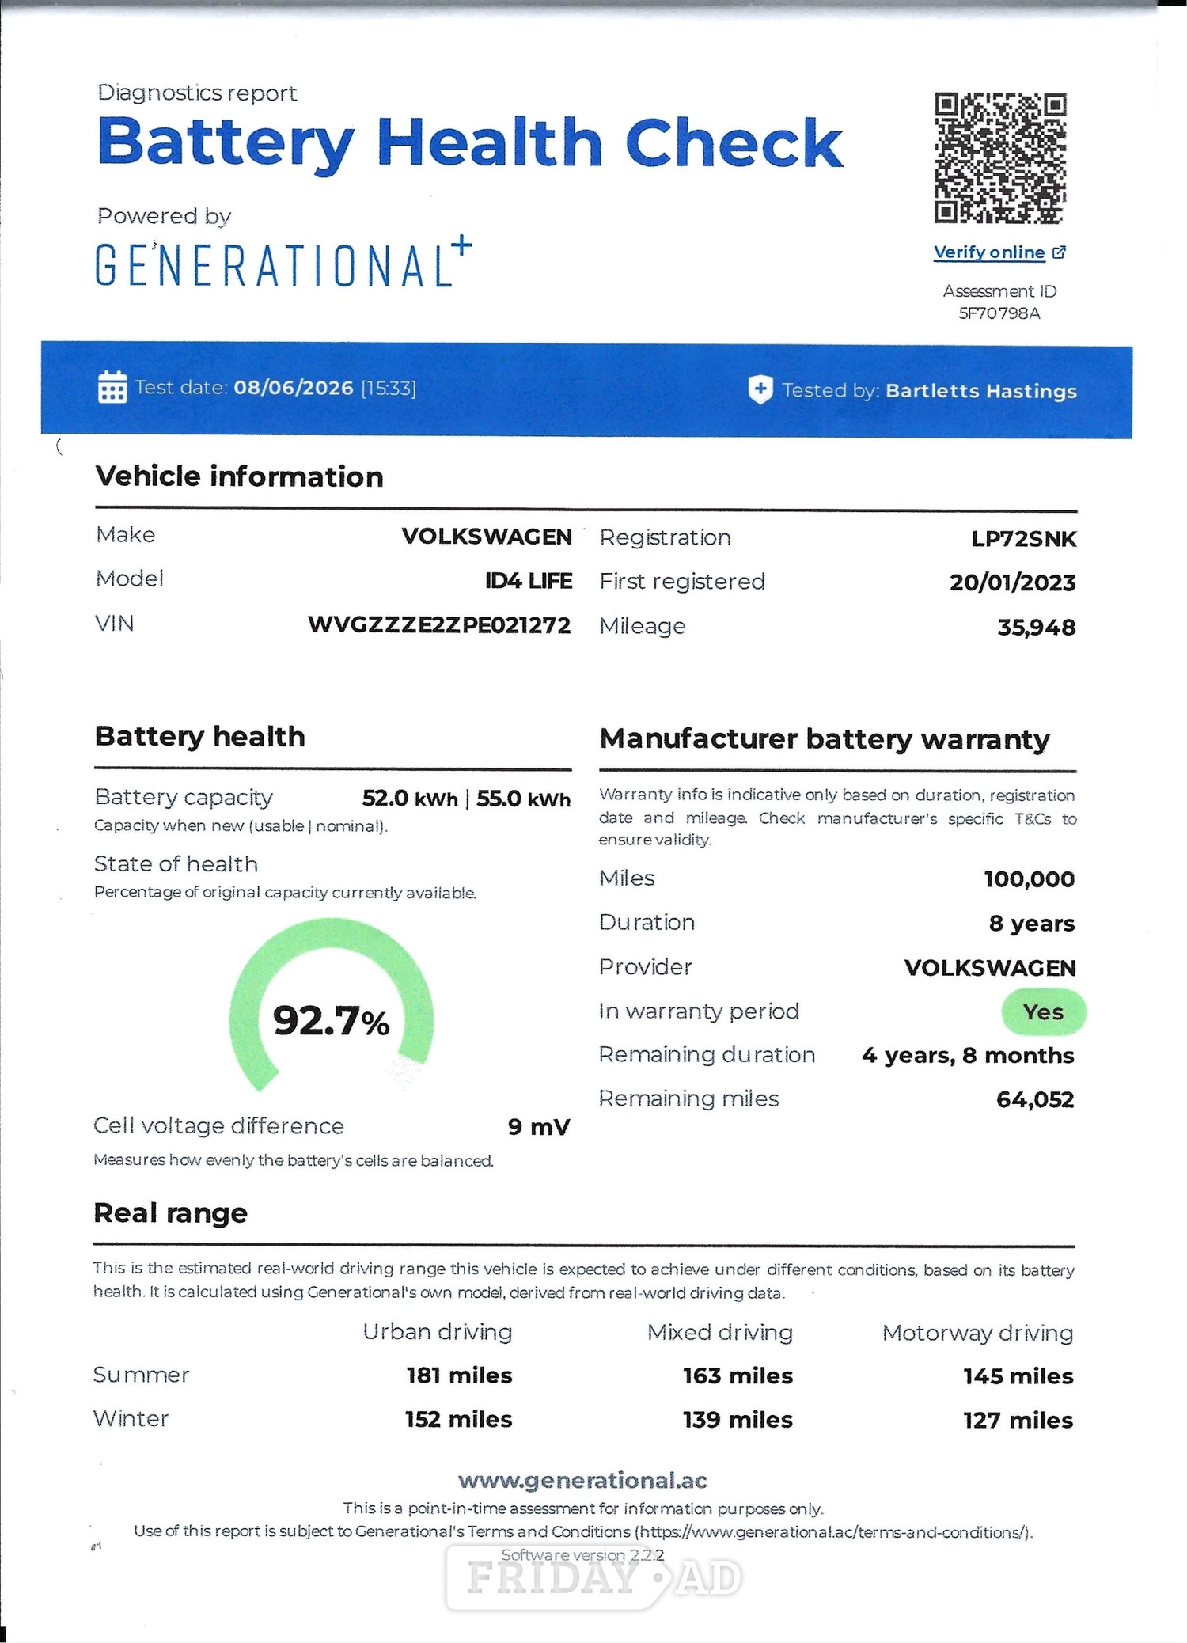Open the terms-and-conditions URL

coord(834,1532)
